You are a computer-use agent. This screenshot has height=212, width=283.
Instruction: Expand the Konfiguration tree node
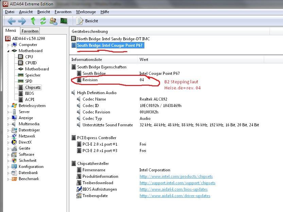coord(8,167)
